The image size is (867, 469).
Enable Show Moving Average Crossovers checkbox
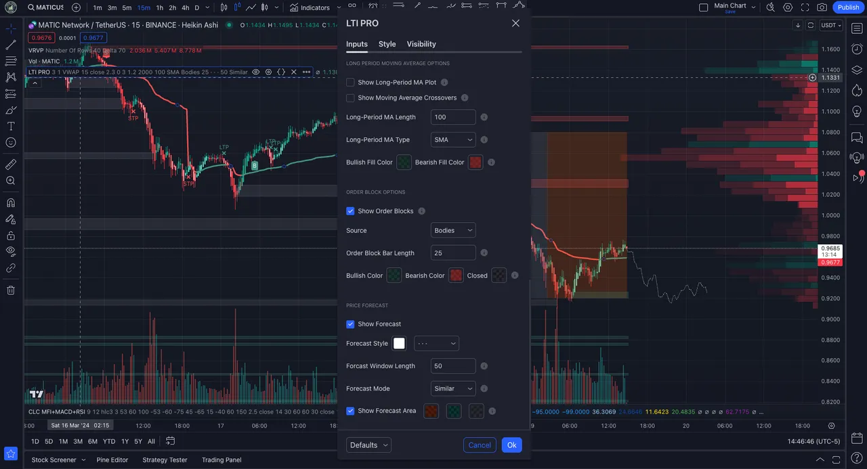pyautogui.click(x=350, y=97)
